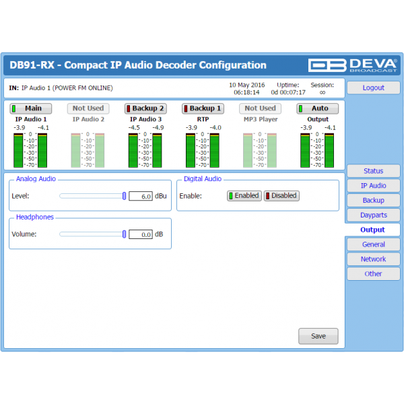Click the Not Used IP Audio 2 button
The image size is (404, 404).
click(88, 108)
